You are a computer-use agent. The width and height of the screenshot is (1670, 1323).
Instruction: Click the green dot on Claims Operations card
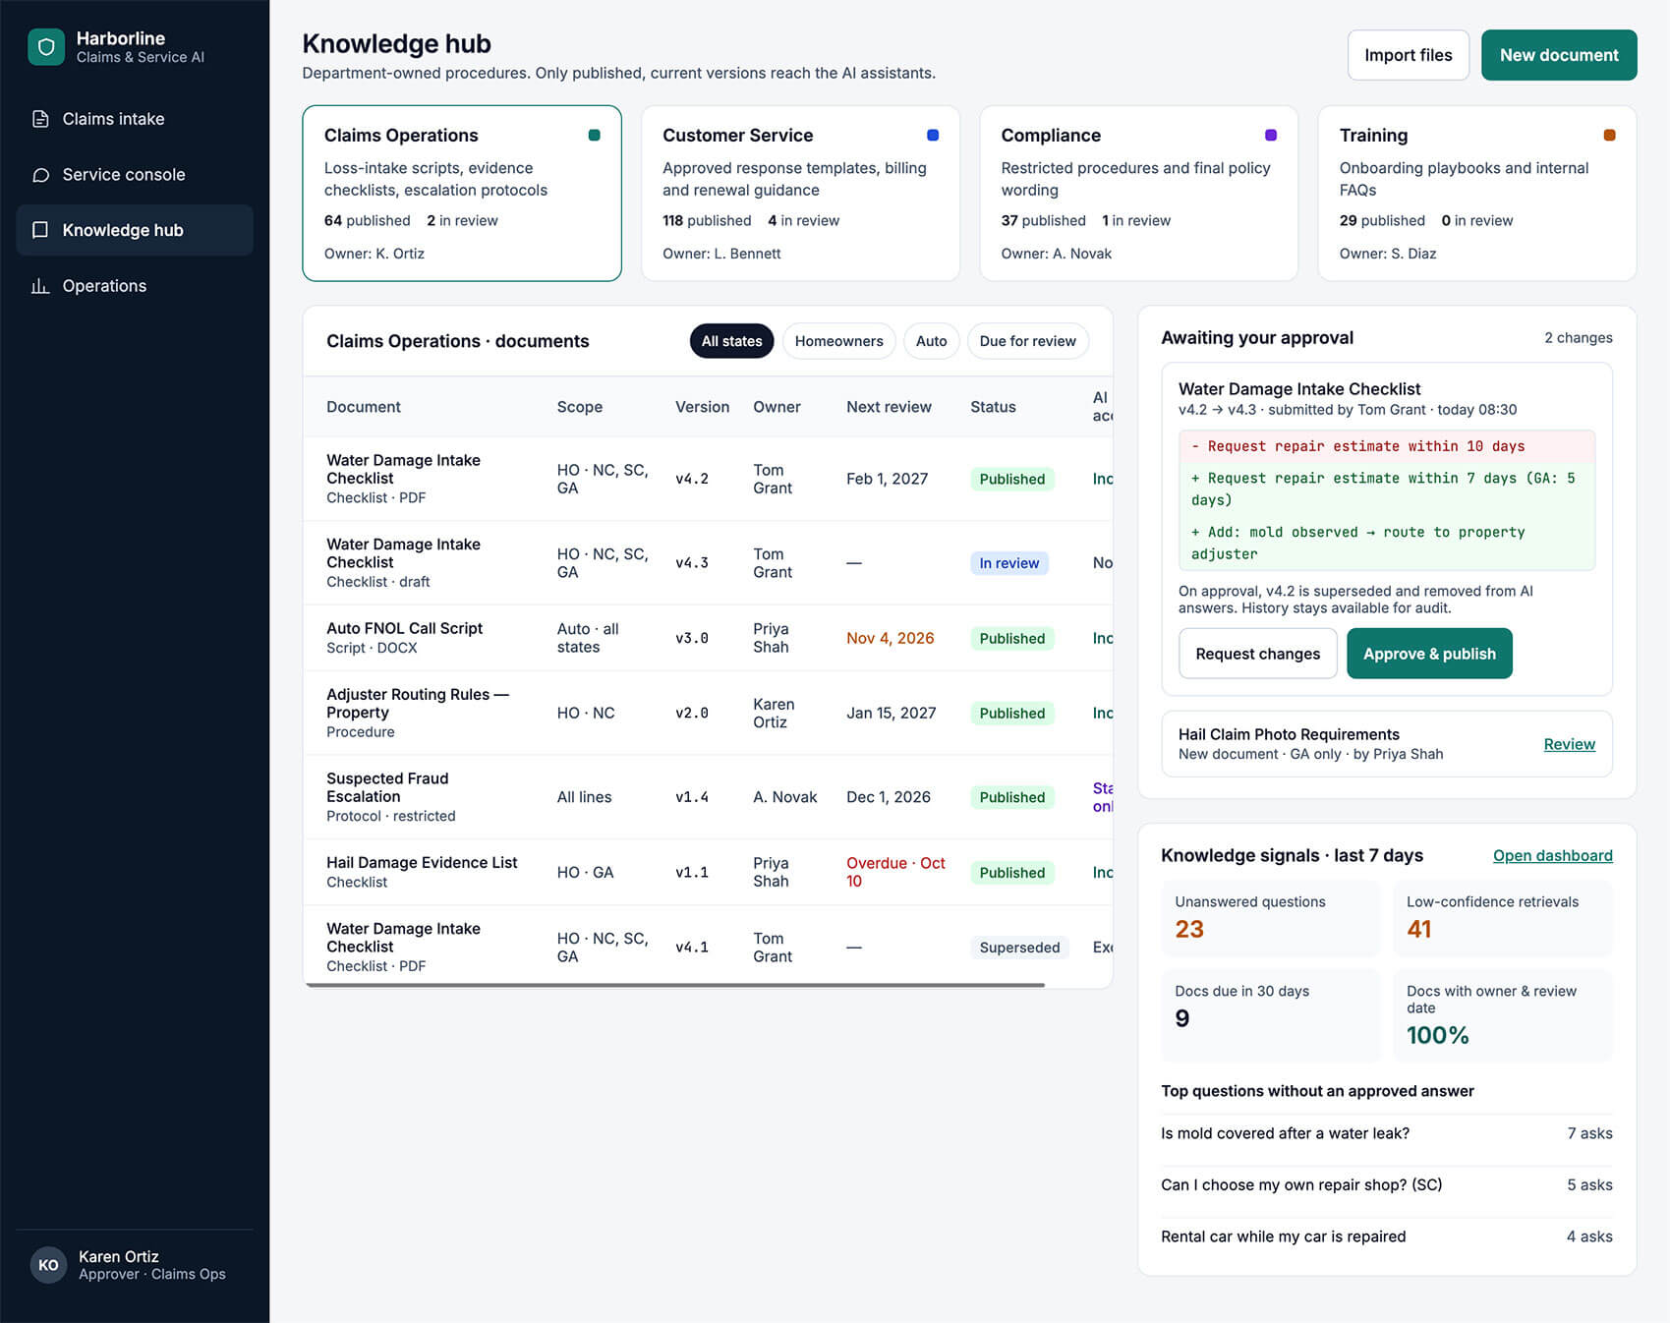[594, 136]
